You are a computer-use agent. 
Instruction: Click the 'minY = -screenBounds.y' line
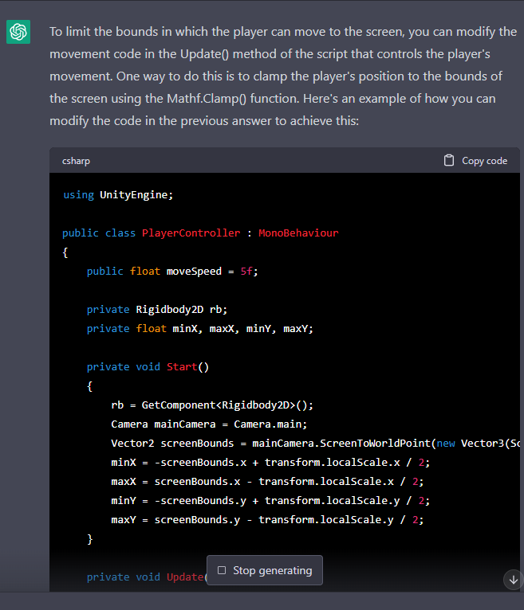[270, 500]
